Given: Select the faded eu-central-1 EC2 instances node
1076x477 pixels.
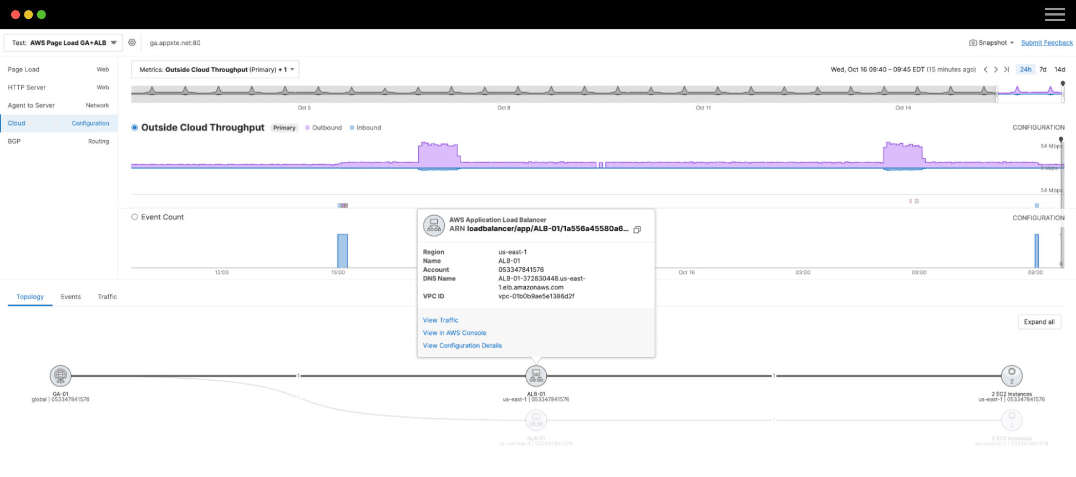Looking at the screenshot, I should tap(1012, 420).
